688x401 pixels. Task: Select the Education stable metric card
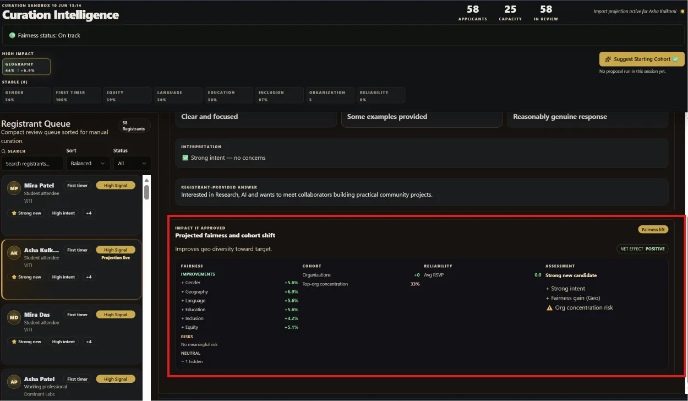click(230, 95)
